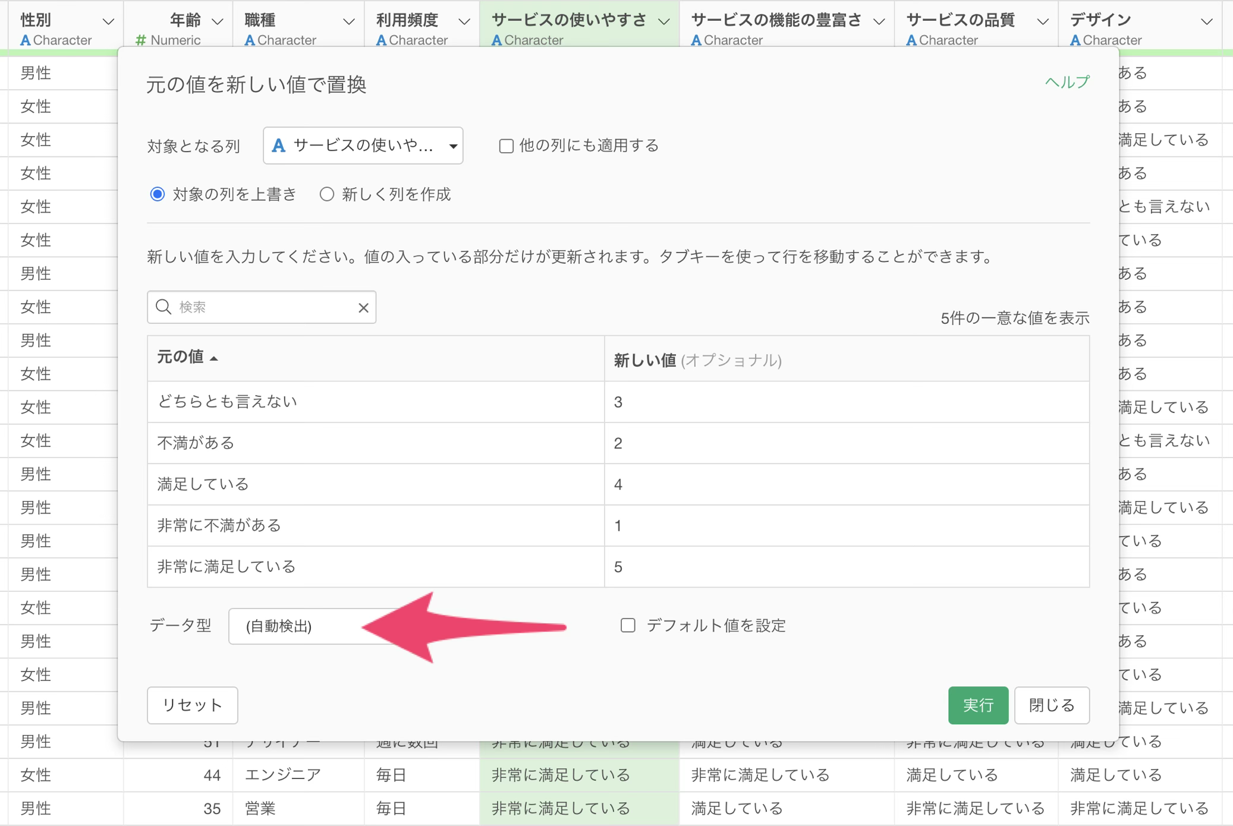Click the 閉じる button
Screen dimensions: 1233x826
tap(1052, 705)
